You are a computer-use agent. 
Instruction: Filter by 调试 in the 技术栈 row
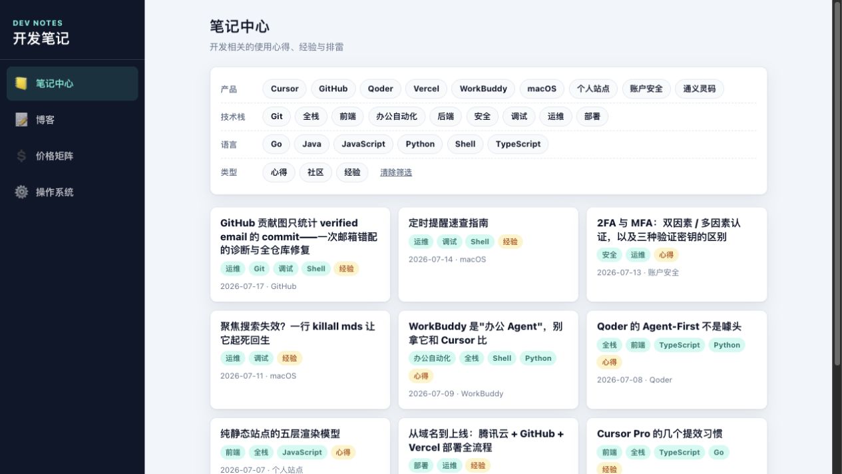coord(519,117)
